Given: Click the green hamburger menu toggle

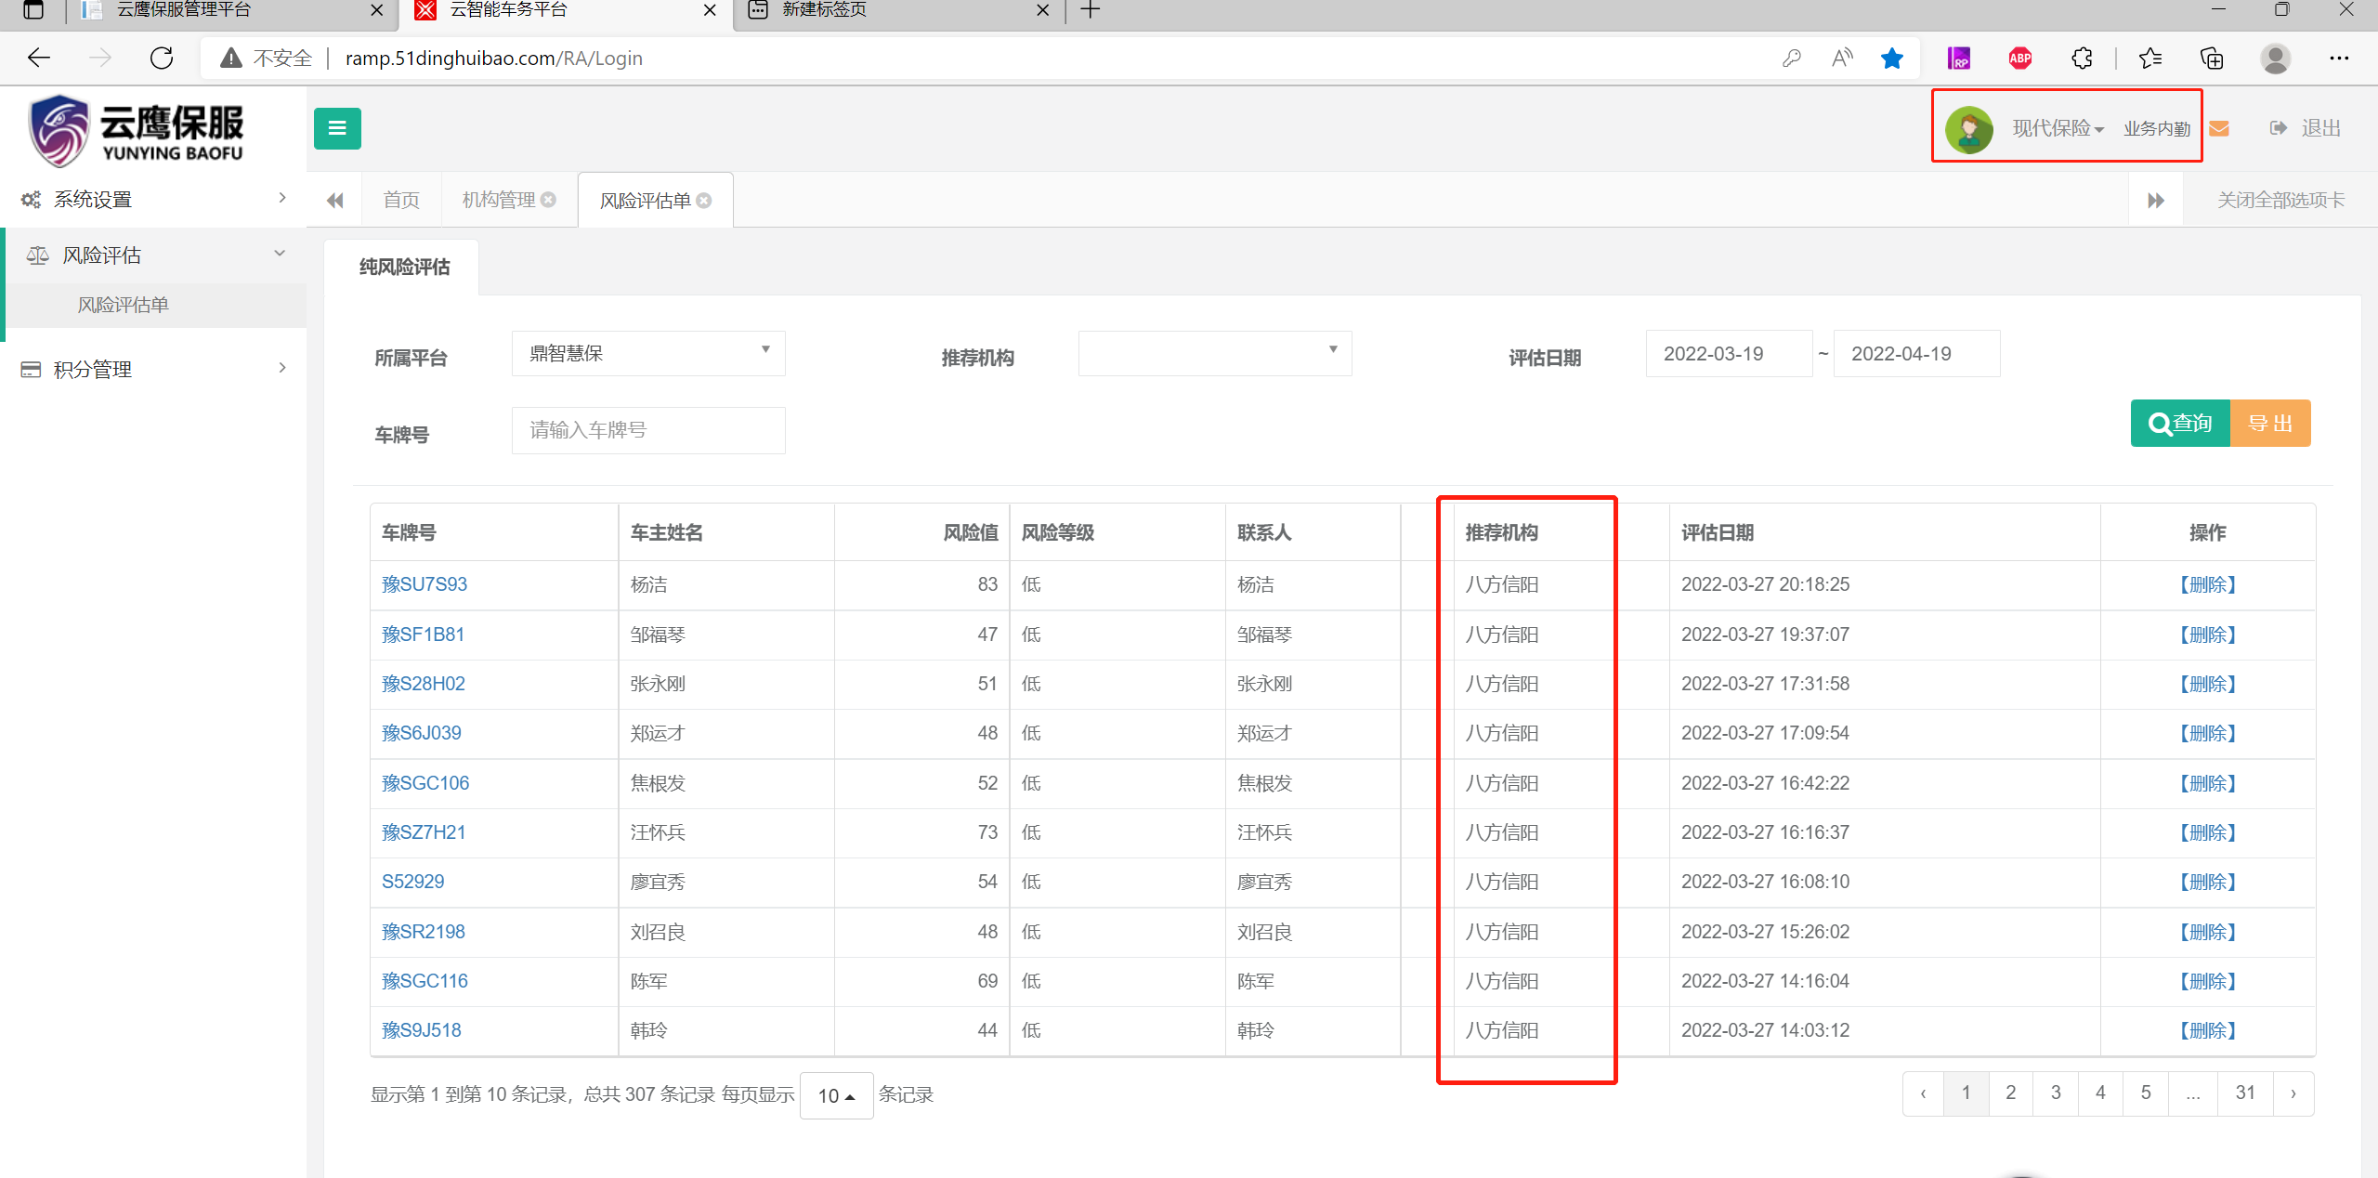Looking at the screenshot, I should click(x=337, y=128).
